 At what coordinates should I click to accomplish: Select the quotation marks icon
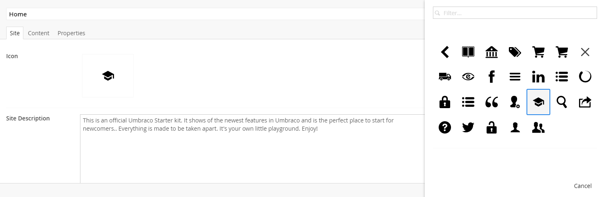[492, 102]
